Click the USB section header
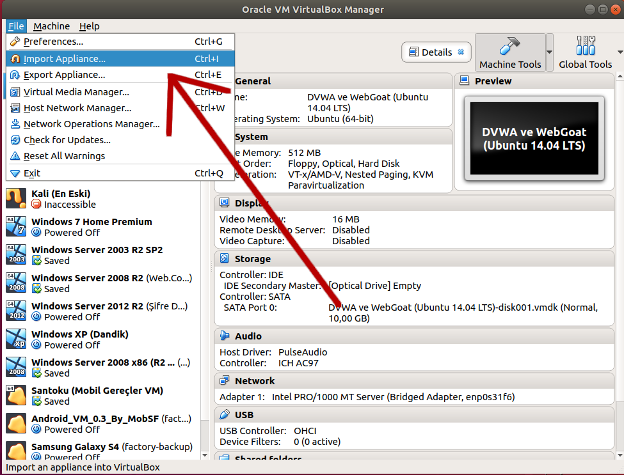624x475 pixels. [x=414, y=415]
